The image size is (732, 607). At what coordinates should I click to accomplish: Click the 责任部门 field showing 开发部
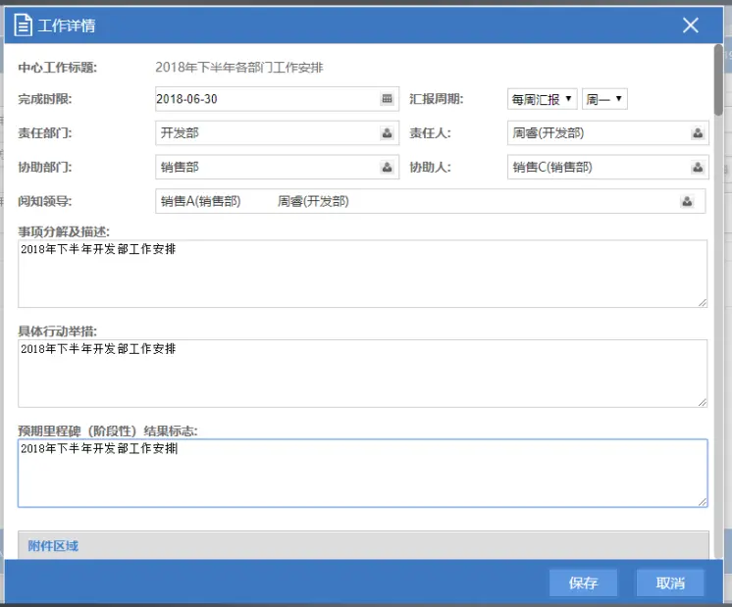pos(277,133)
